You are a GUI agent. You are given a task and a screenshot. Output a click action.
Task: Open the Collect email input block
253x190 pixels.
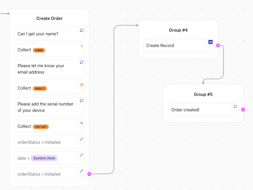tap(49, 88)
